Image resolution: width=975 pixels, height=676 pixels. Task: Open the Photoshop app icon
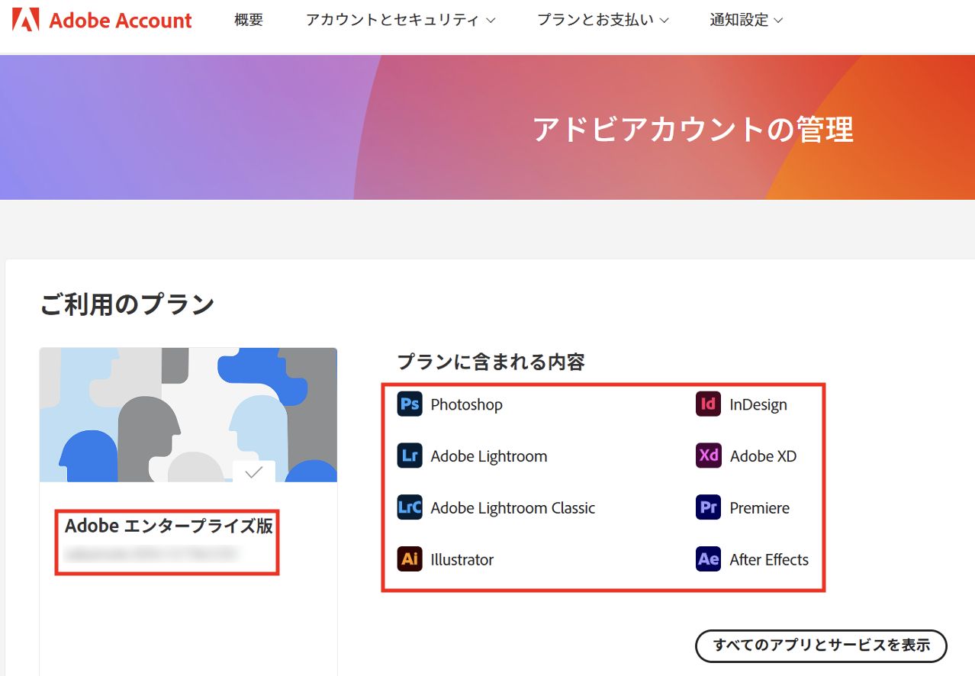point(410,404)
